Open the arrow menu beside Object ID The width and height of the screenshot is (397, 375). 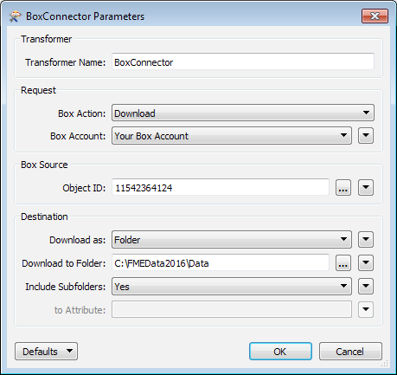(366, 188)
